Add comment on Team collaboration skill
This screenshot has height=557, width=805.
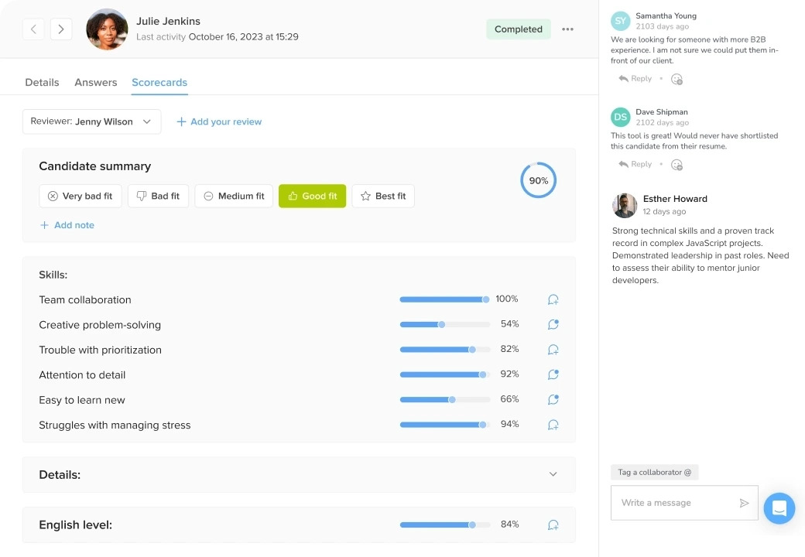coord(553,299)
